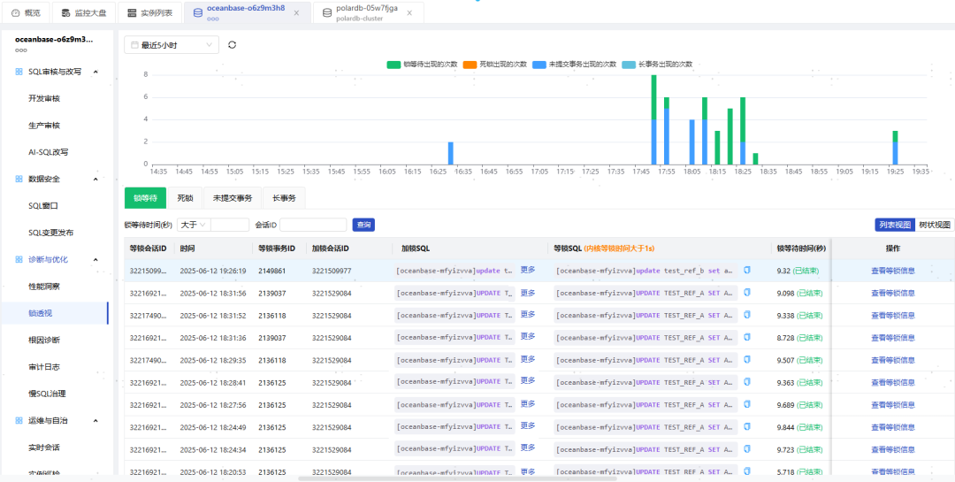Open the 未提交事务 tab
This screenshot has width=955, height=482.
(x=232, y=198)
